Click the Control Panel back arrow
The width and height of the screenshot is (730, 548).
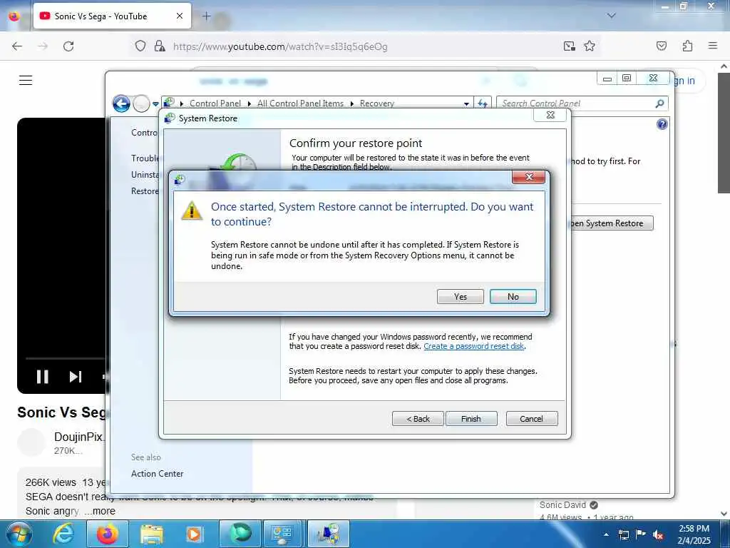click(x=121, y=103)
